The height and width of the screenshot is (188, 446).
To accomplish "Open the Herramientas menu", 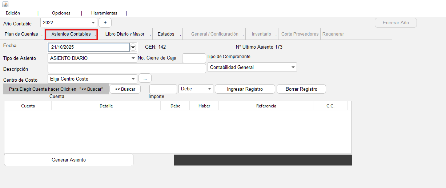I will 104,13.
